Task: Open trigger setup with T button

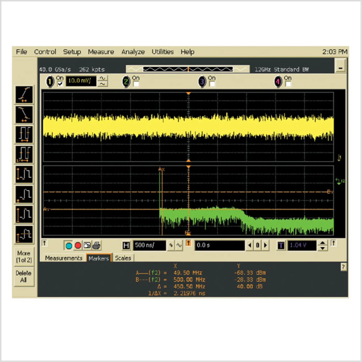Action: click(281, 245)
